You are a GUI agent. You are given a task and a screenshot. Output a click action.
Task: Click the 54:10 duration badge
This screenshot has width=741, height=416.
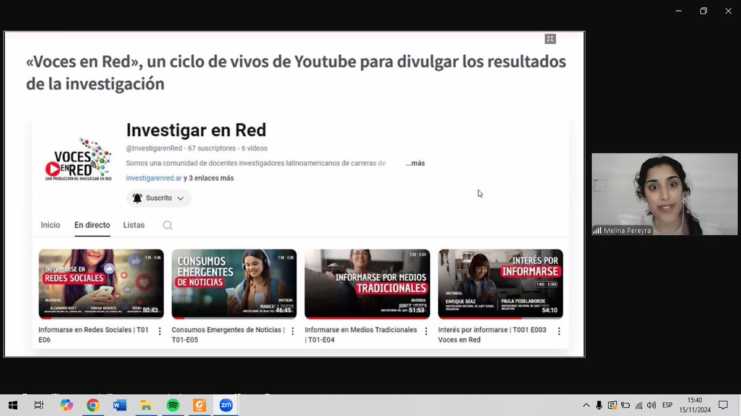(550, 310)
